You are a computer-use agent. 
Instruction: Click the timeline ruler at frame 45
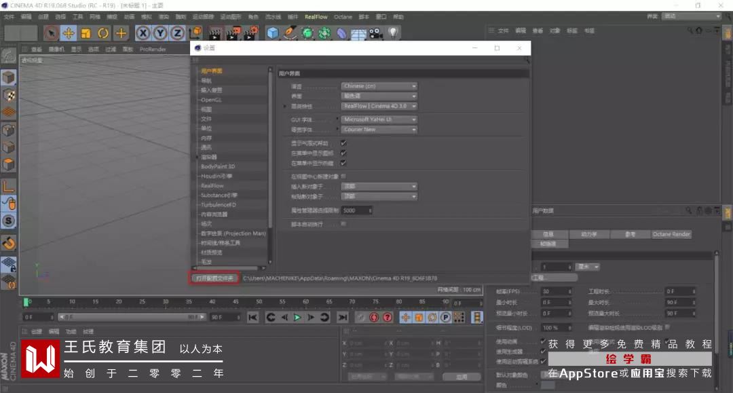tap(236, 303)
